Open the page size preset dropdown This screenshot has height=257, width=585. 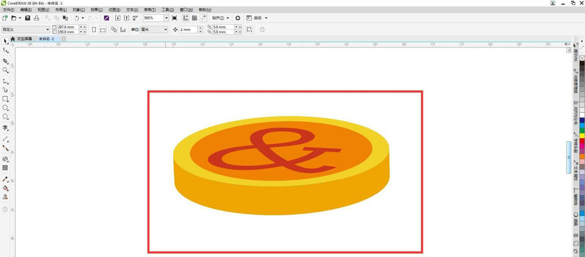click(47, 30)
